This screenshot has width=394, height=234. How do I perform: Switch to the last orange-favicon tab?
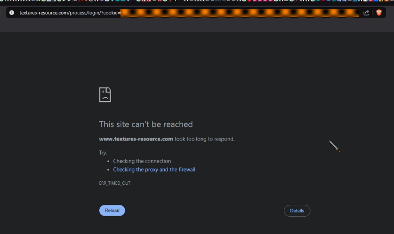tap(387, 1)
